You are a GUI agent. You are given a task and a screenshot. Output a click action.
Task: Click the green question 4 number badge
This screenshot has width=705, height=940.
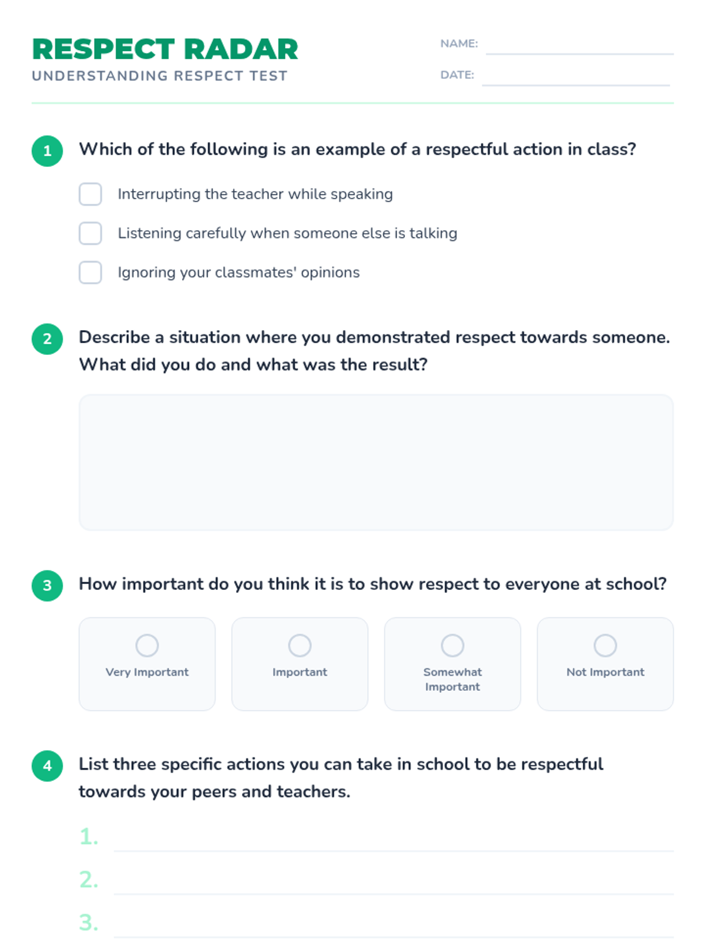(47, 766)
